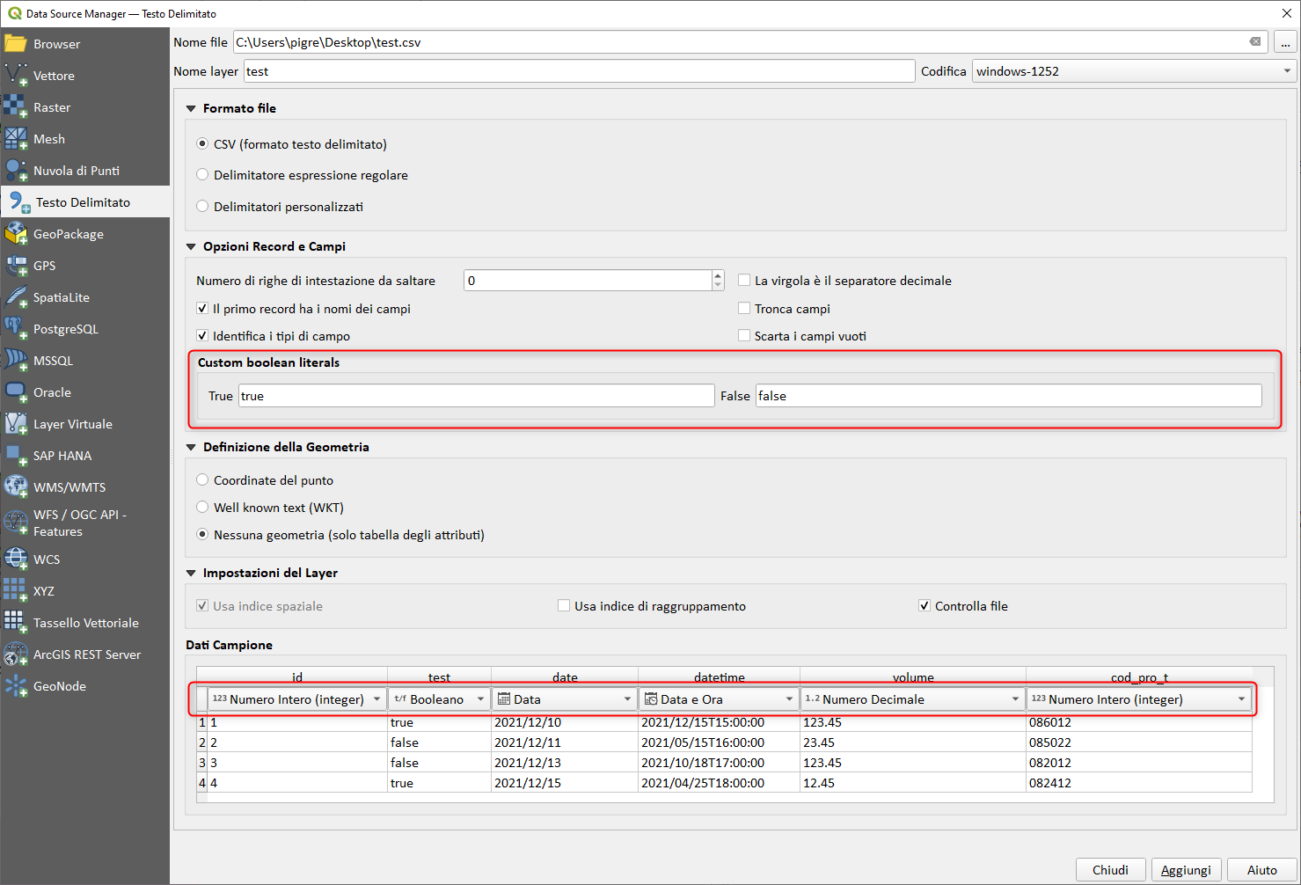Open the ArcGIS REST Server icon
Screen dimensions: 1301x885
pos(16,655)
